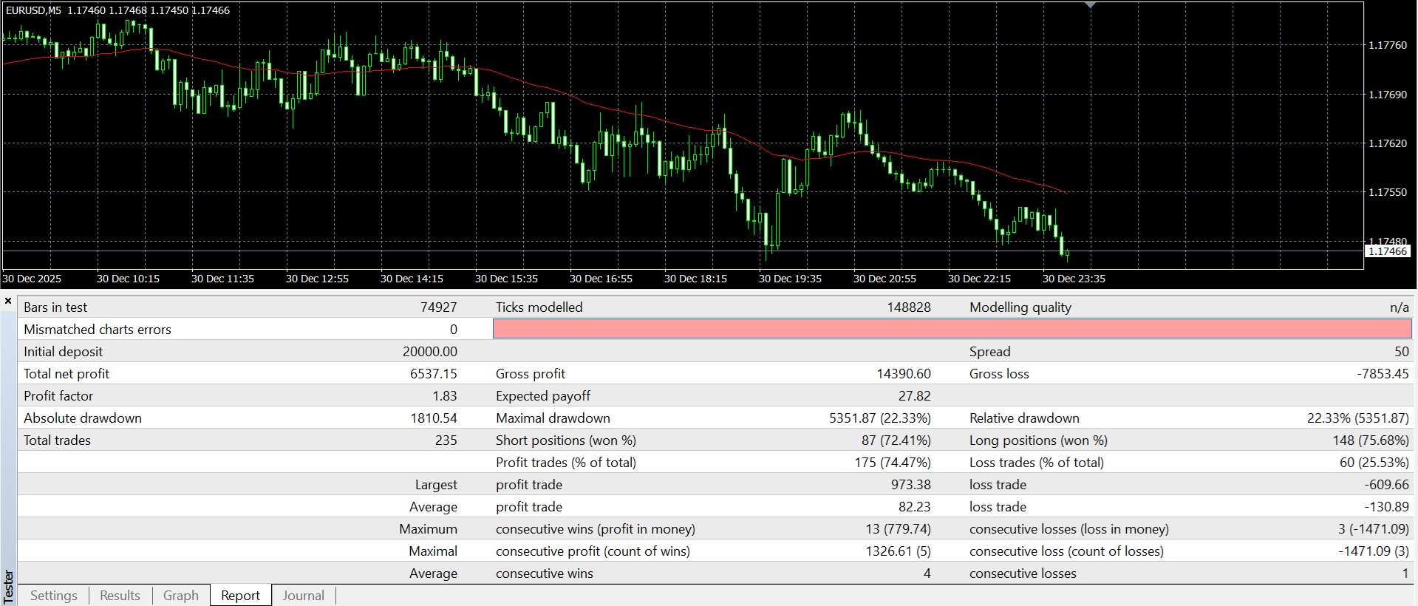
Task: Click the Spread value 50
Action: pos(1402,352)
